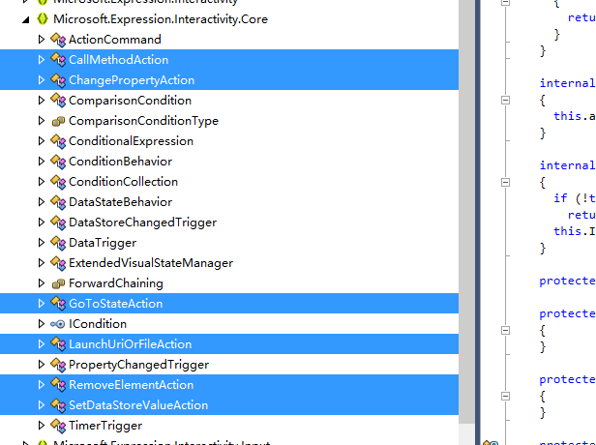
Task: Click the GoToStateAction class icon
Action: (x=58, y=304)
